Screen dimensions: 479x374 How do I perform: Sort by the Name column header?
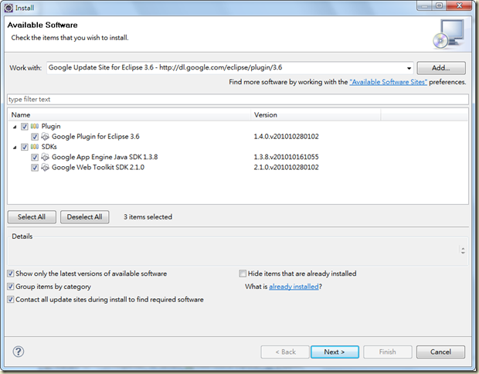(x=129, y=115)
